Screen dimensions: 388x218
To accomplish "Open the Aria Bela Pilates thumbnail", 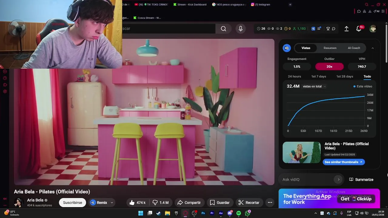I will point(302,153).
